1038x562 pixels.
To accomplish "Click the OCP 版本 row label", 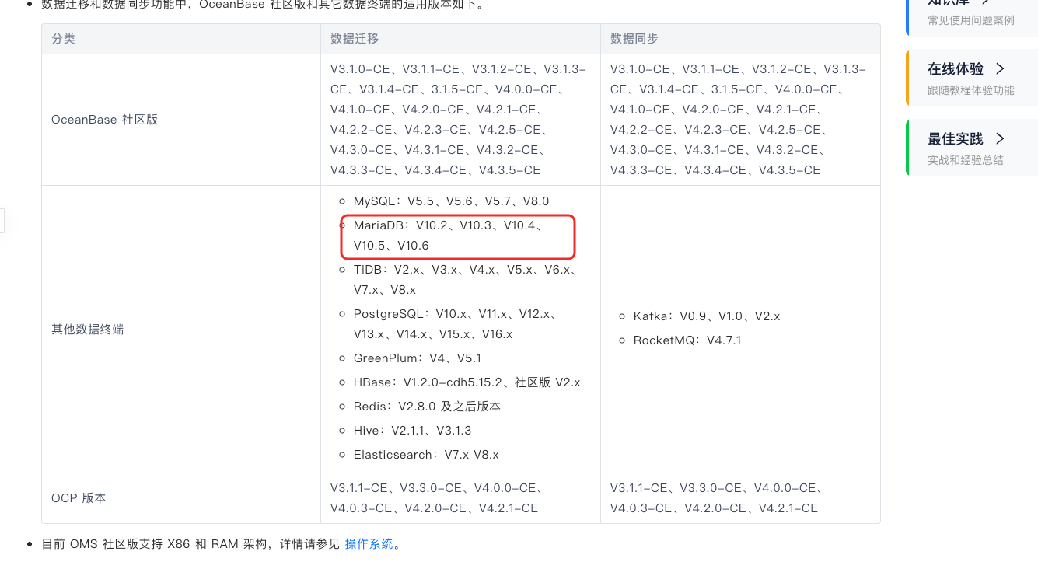I will click(79, 498).
